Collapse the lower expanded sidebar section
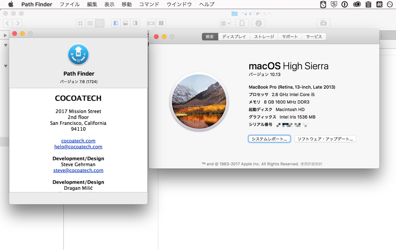The width and height of the screenshot is (396, 250). point(6,66)
